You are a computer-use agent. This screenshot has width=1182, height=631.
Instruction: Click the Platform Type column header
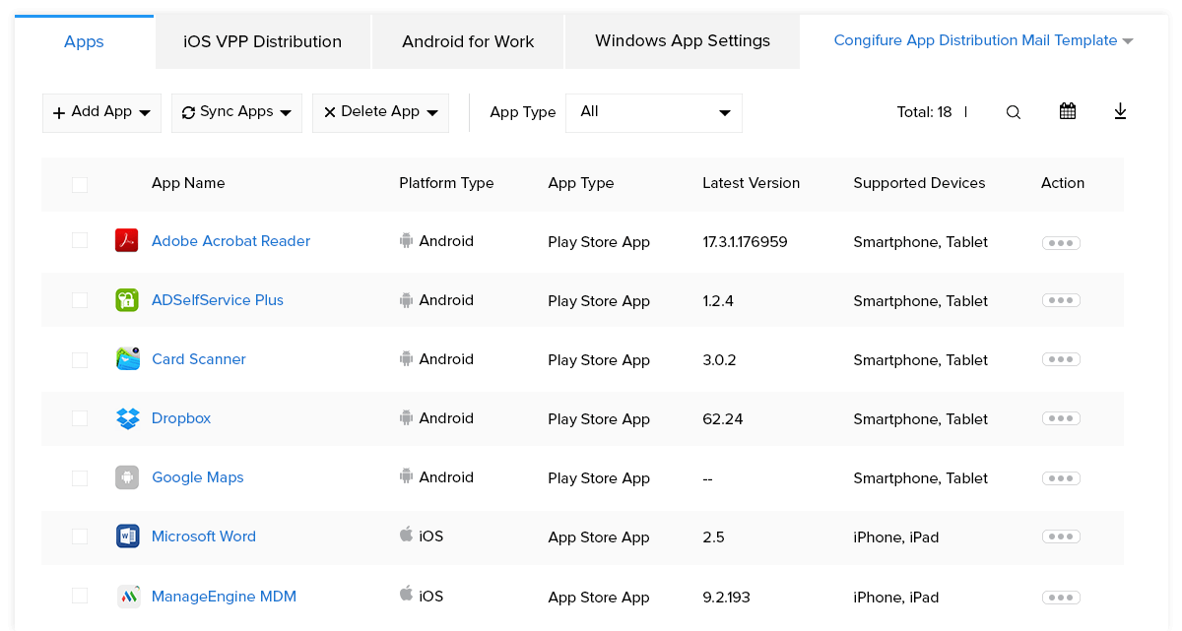pos(446,183)
